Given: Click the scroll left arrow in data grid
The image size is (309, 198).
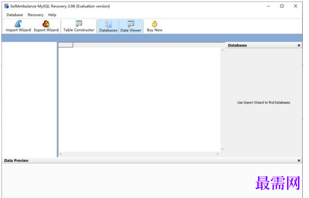Looking at the screenshot, I should [61, 154].
